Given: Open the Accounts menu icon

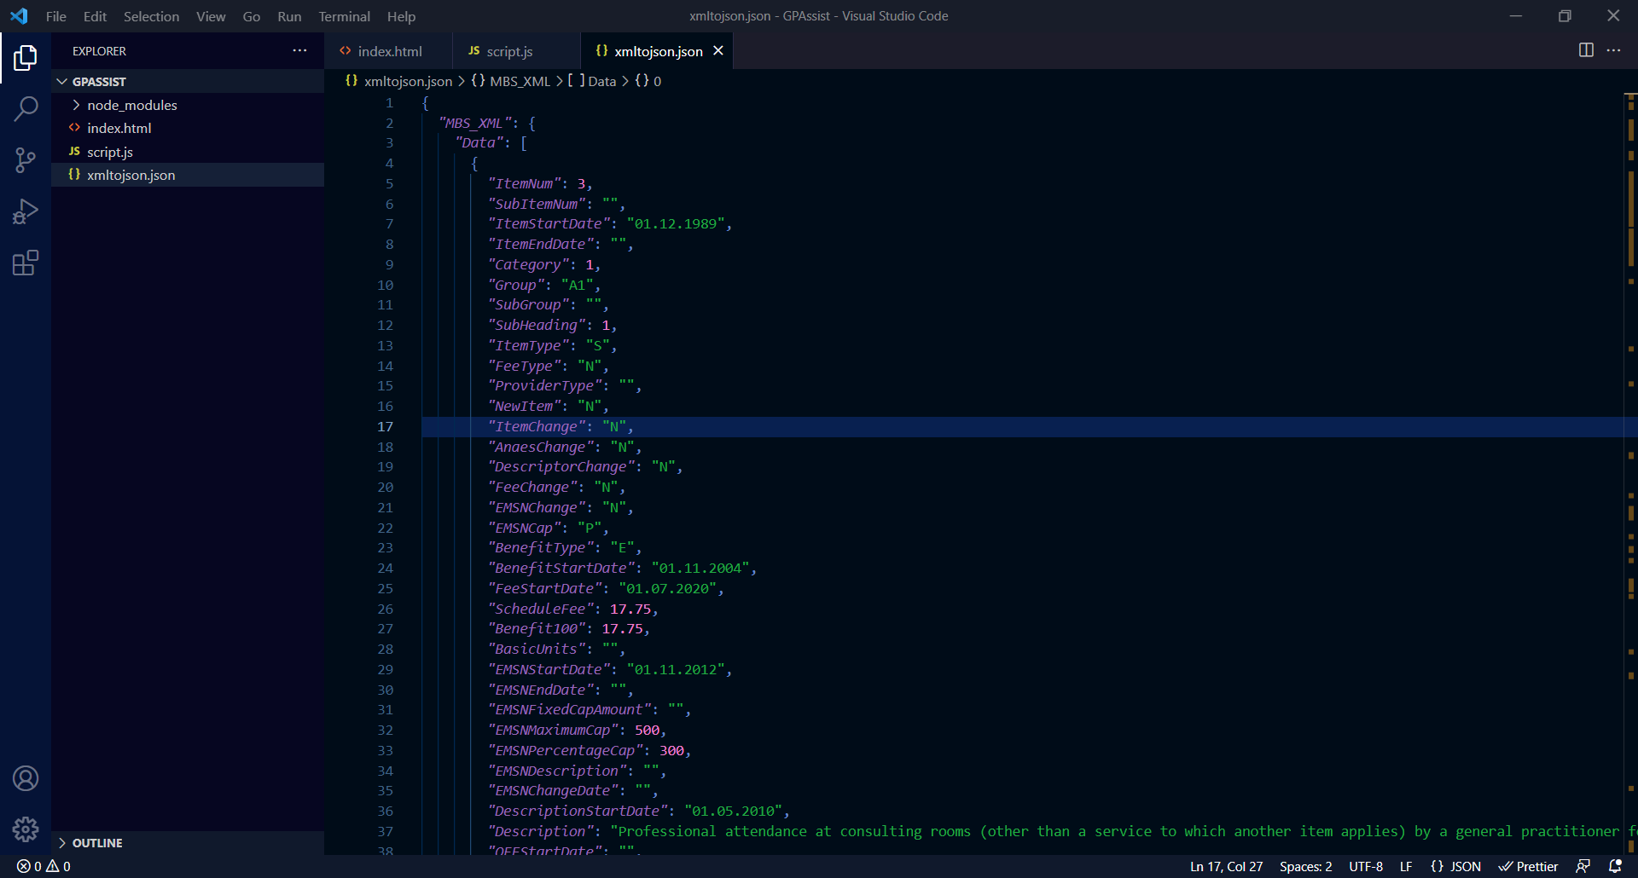Looking at the screenshot, I should click(26, 778).
